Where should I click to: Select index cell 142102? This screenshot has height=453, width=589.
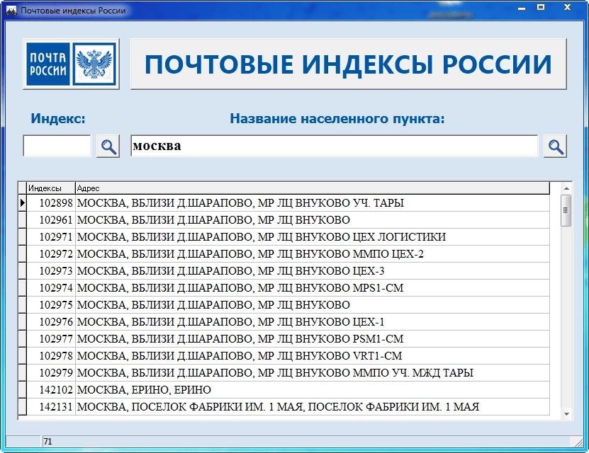(51, 389)
